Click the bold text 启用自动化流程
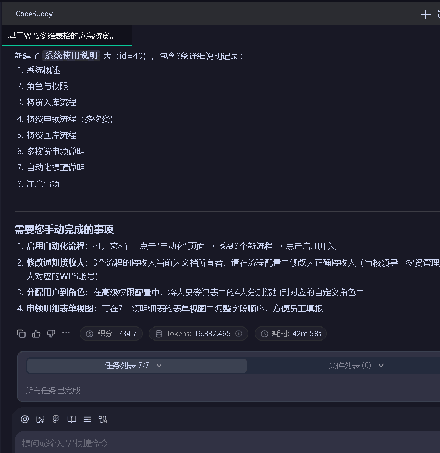The image size is (440, 453). tap(56, 246)
